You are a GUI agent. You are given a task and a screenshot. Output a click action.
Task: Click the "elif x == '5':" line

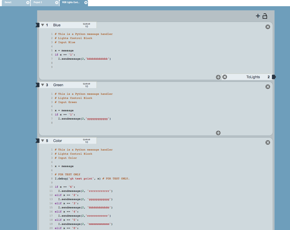(x=67, y=220)
